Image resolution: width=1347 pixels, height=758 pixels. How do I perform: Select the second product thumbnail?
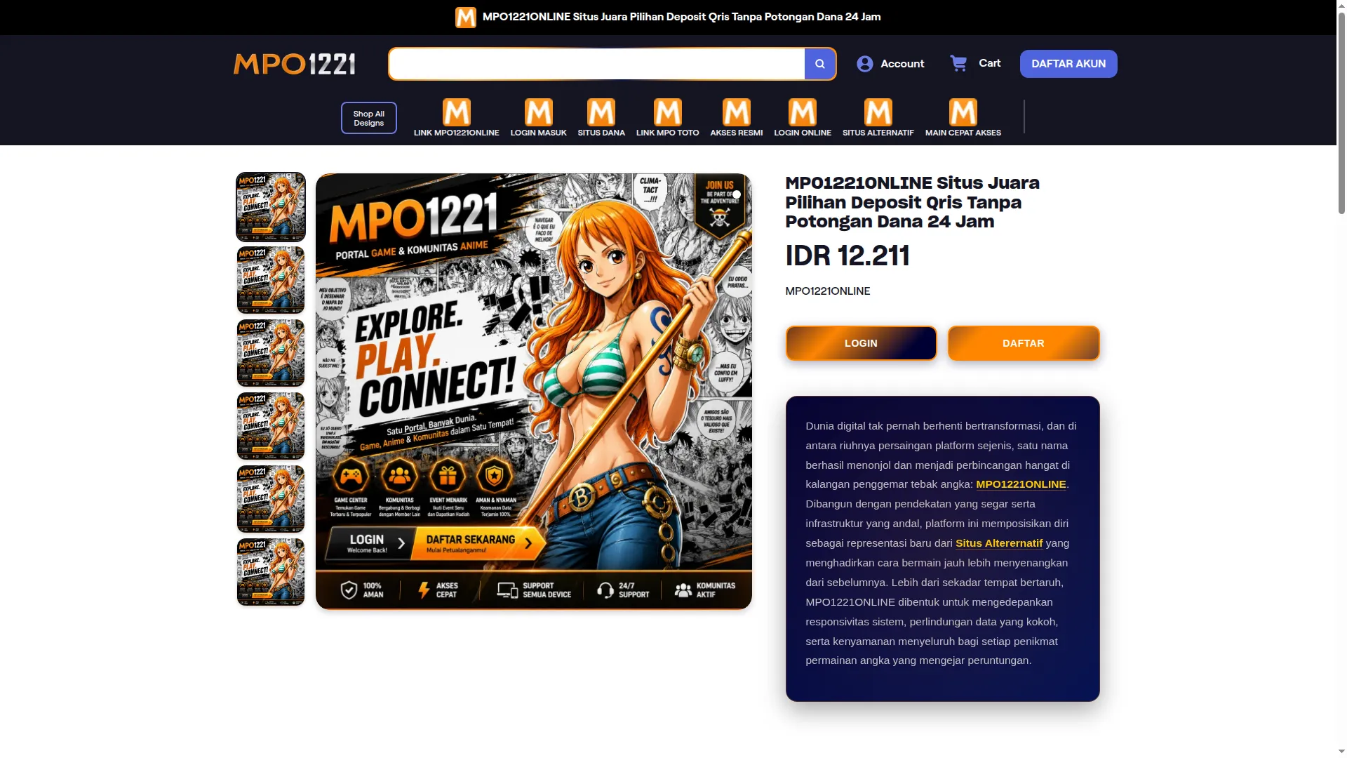[x=271, y=280]
